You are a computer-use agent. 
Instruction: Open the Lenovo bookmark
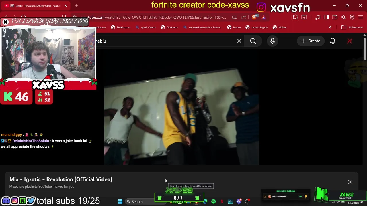pyautogui.click(x=234, y=27)
